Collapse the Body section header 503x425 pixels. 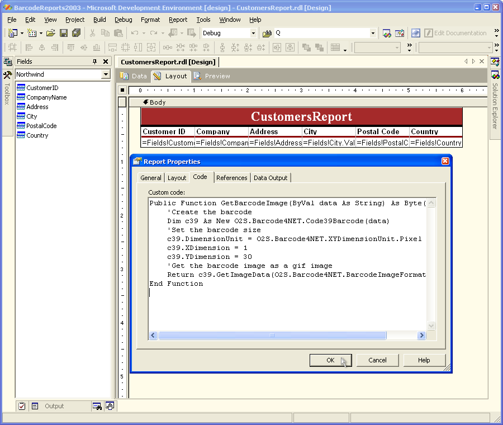tap(146, 102)
